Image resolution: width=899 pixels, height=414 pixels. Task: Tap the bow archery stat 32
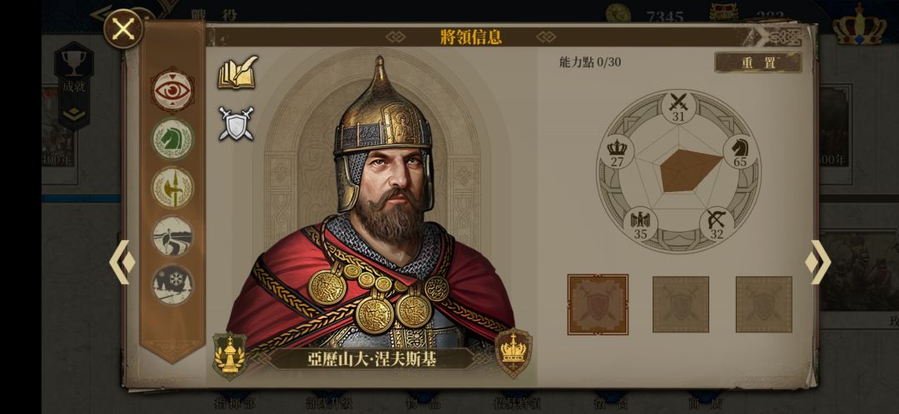(x=717, y=224)
